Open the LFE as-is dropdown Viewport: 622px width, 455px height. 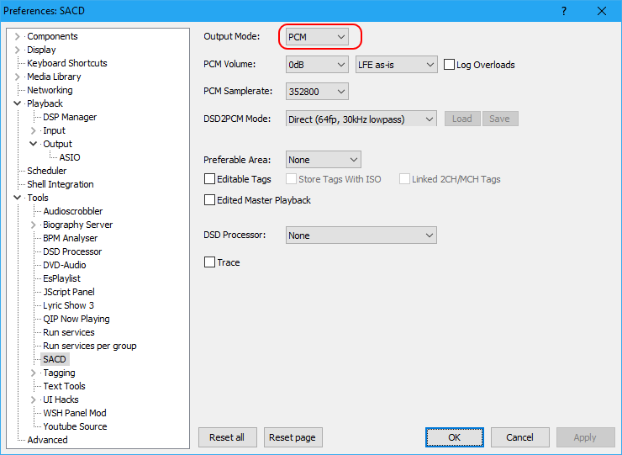coord(395,65)
